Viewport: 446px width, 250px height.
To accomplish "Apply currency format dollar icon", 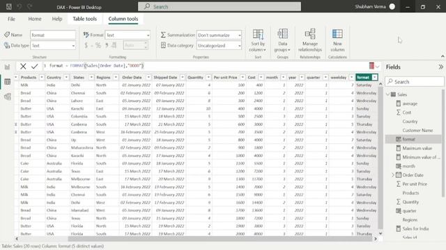I will click(86, 45).
